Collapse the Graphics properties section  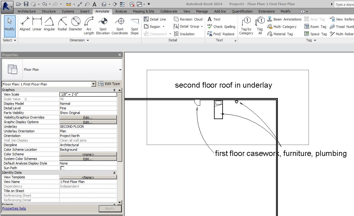(x=114, y=90)
